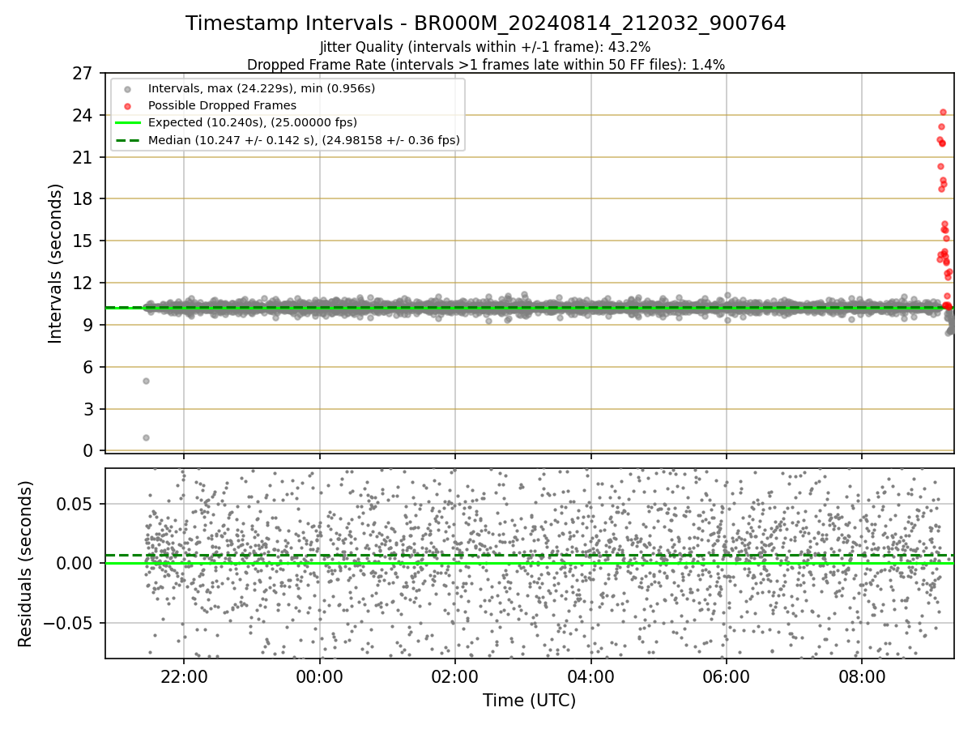972x729 pixels.
Task: Click the 'Time (UTC)' x-axis label
Action: click(529, 701)
